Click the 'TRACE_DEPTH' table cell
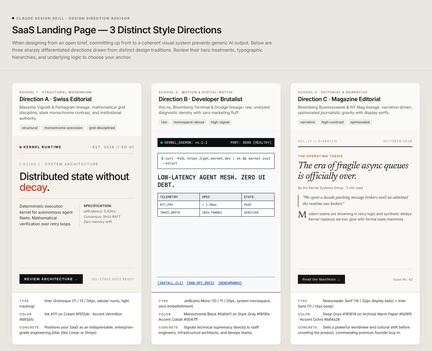The width and height of the screenshot is (432, 351). pos(178,212)
